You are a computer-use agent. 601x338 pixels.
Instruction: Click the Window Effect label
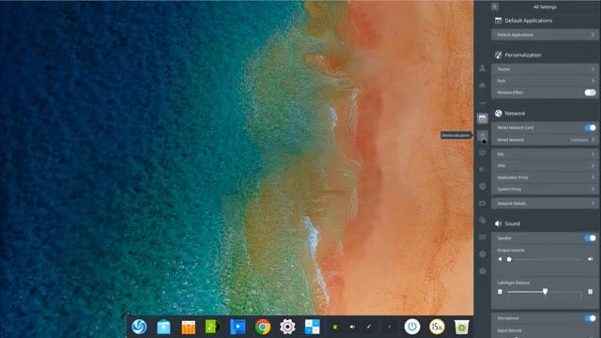click(x=510, y=92)
